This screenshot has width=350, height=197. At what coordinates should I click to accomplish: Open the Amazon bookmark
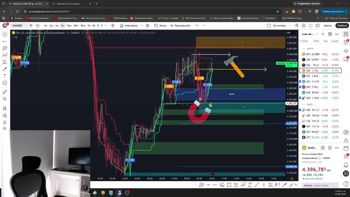[x=16, y=18]
